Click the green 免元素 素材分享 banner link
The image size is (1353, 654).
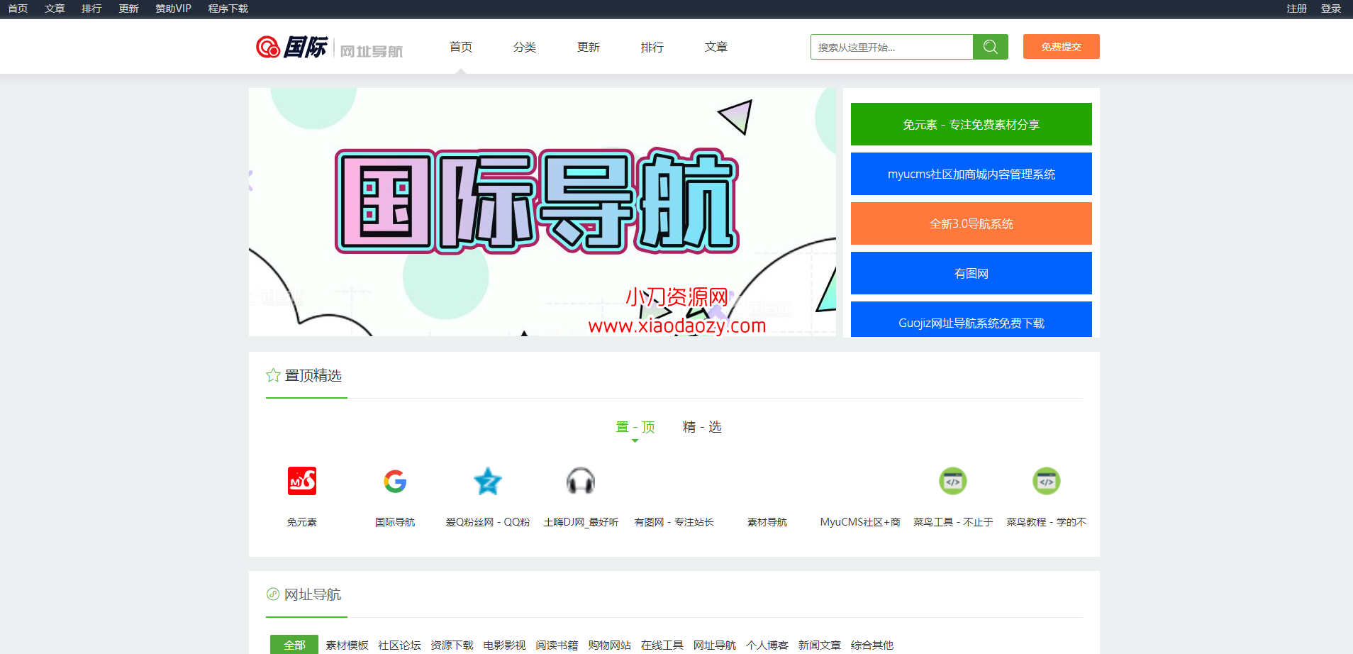click(x=971, y=124)
